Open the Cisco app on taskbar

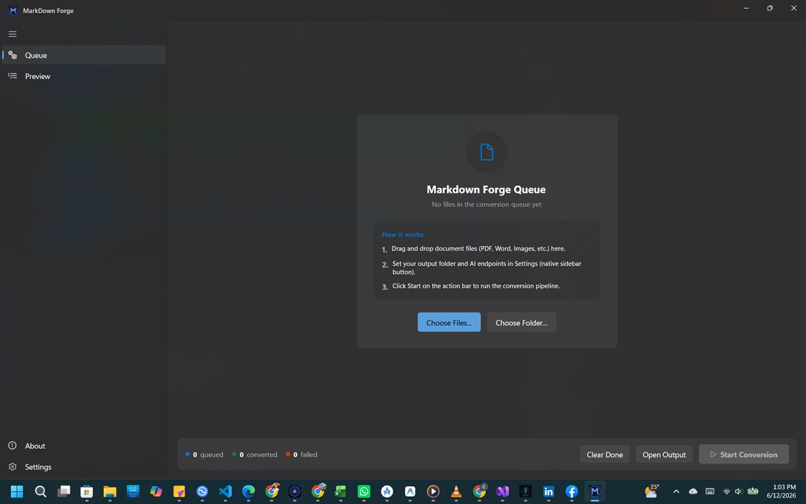[133, 491]
